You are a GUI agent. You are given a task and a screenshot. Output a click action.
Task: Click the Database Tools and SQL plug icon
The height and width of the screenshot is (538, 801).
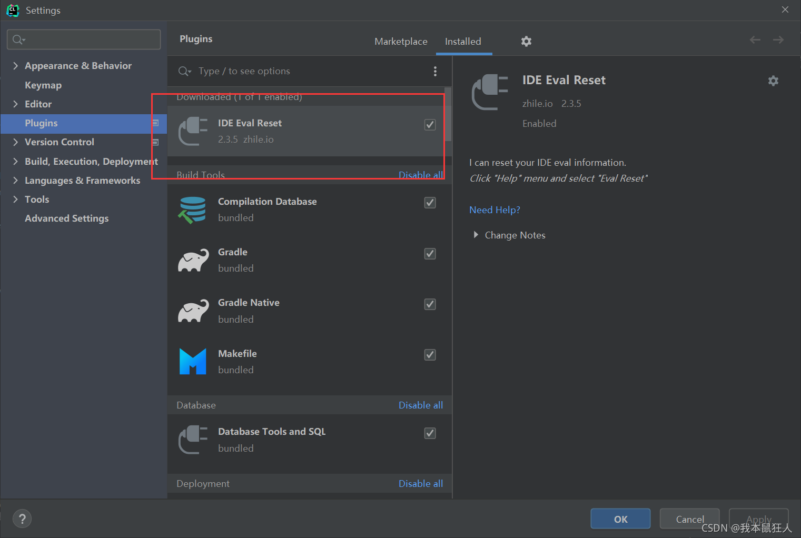193,440
